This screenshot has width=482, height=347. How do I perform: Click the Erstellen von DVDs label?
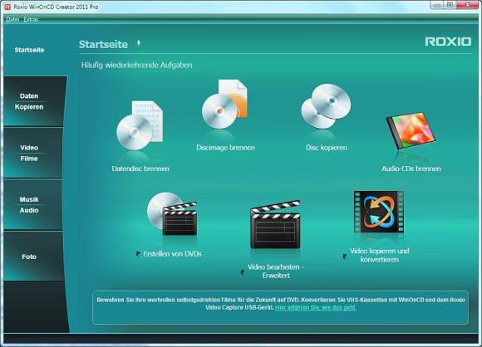coord(172,254)
